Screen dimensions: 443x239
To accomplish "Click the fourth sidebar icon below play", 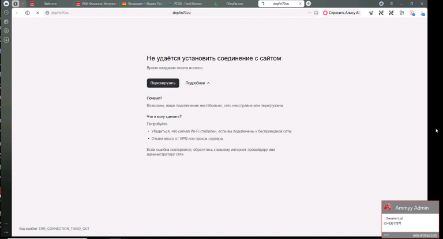I will coord(6,40).
